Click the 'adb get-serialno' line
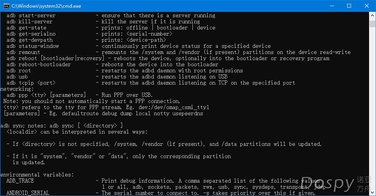The image size is (376, 196). pos(89,34)
